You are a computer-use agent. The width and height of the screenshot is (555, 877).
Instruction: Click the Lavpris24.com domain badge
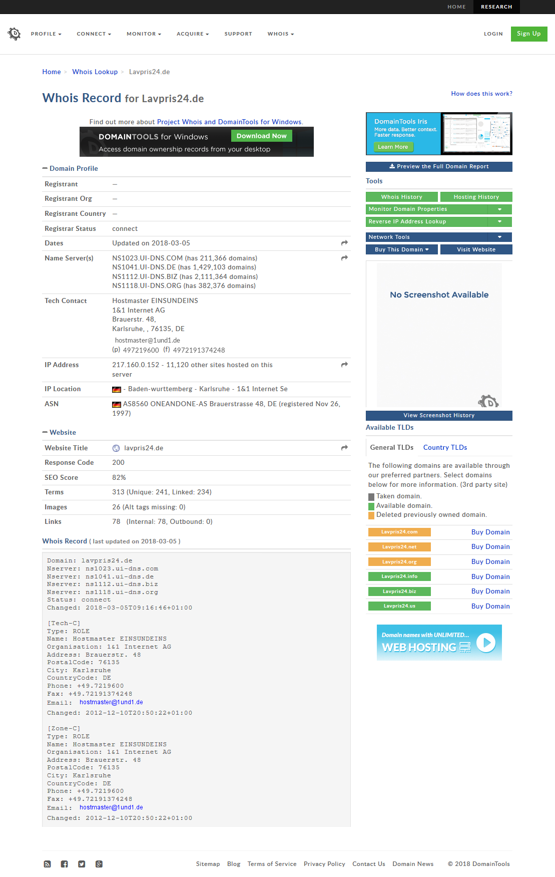[x=399, y=532]
